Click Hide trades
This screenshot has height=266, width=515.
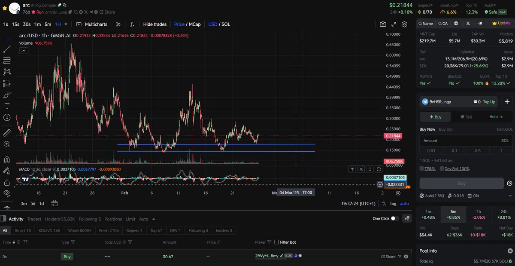pos(154,24)
